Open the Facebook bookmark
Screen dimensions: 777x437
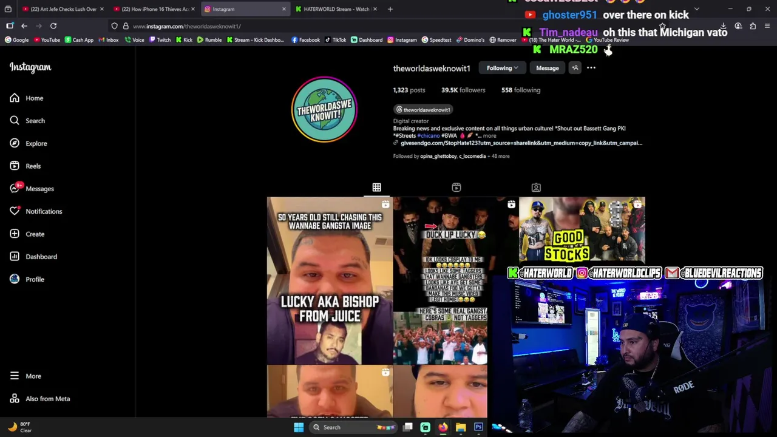305,40
